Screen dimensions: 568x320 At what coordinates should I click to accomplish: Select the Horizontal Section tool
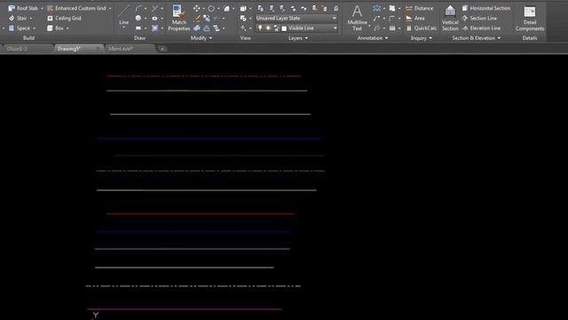[486, 8]
